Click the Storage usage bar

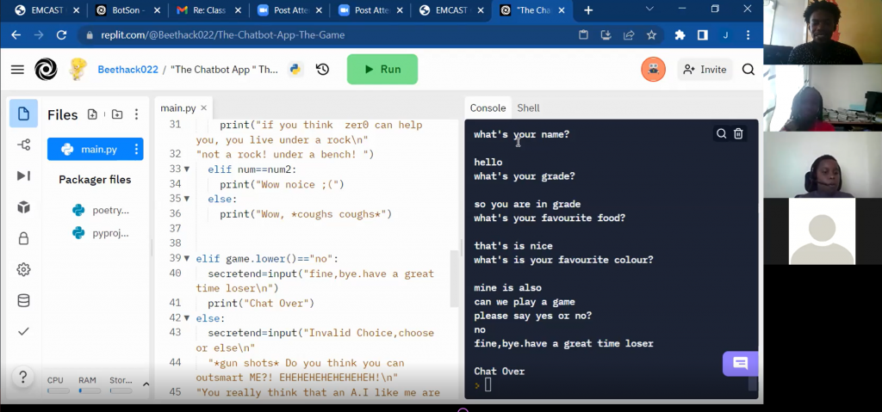coord(121,390)
